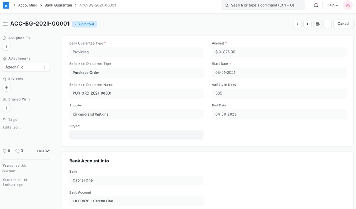Add an assignee with plus icon

(x=6, y=47)
